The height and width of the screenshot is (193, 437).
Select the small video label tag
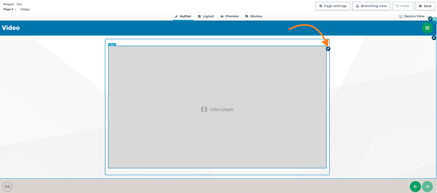pyautogui.click(x=112, y=45)
